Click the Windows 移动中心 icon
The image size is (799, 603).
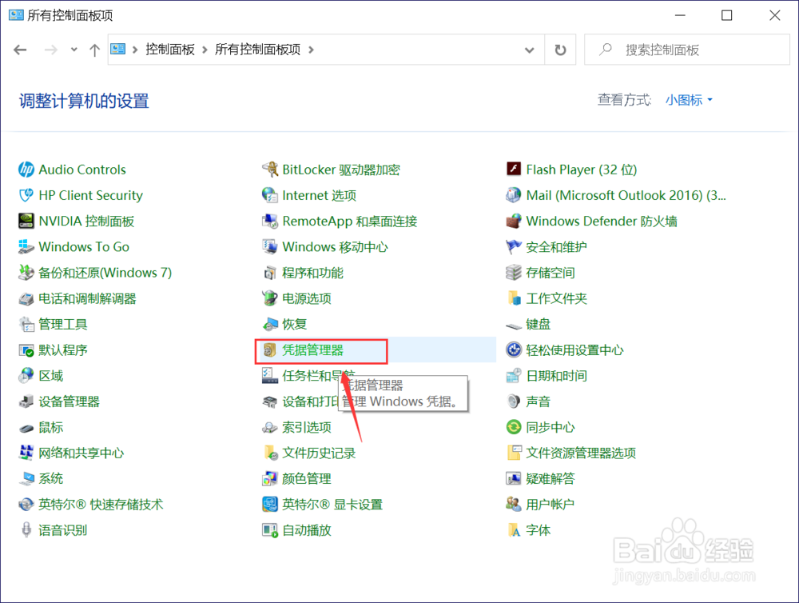point(269,247)
